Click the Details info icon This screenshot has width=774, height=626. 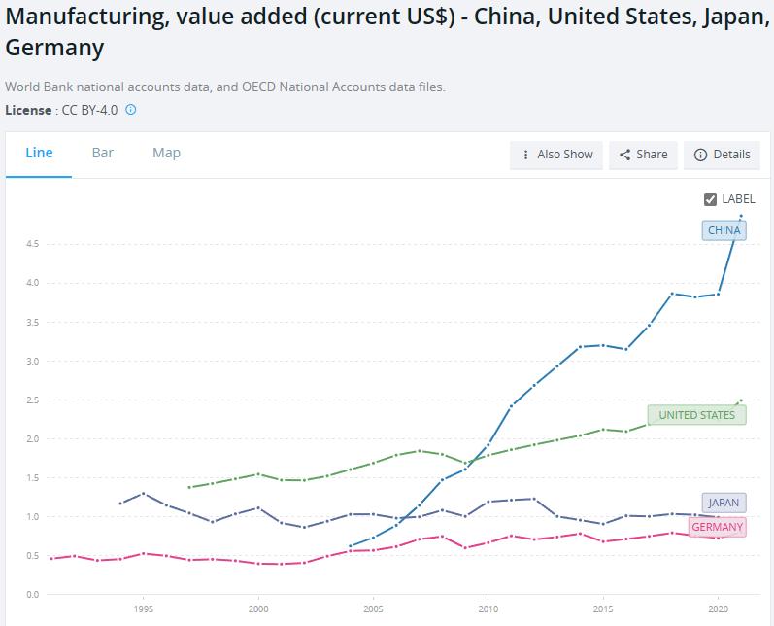point(700,155)
